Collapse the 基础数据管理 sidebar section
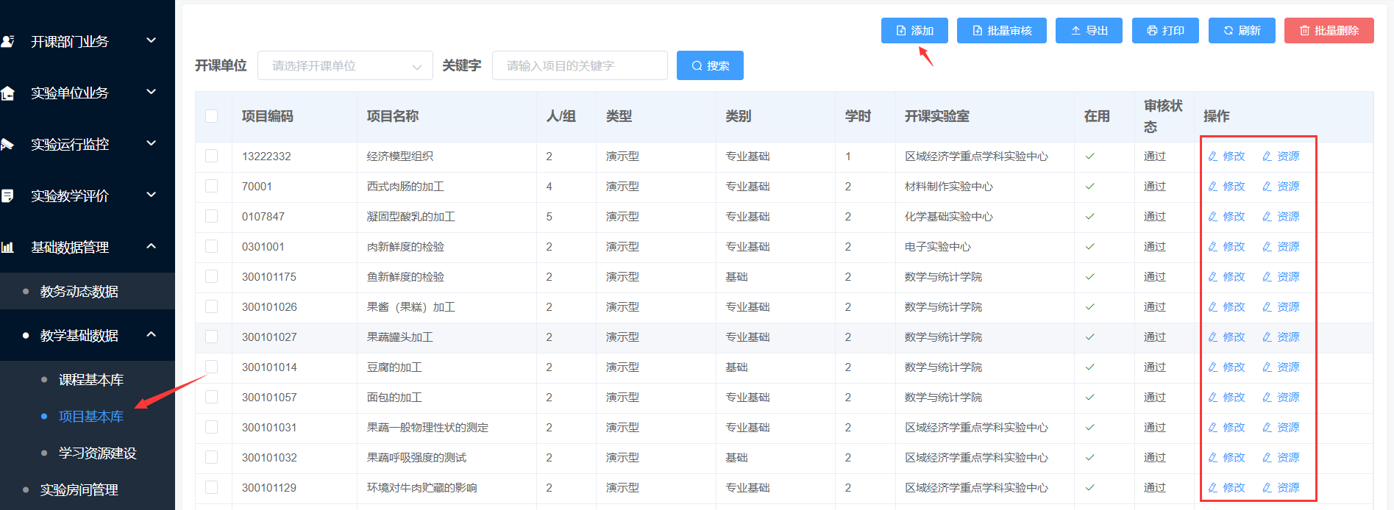The height and width of the screenshot is (510, 1394). click(87, 248)
